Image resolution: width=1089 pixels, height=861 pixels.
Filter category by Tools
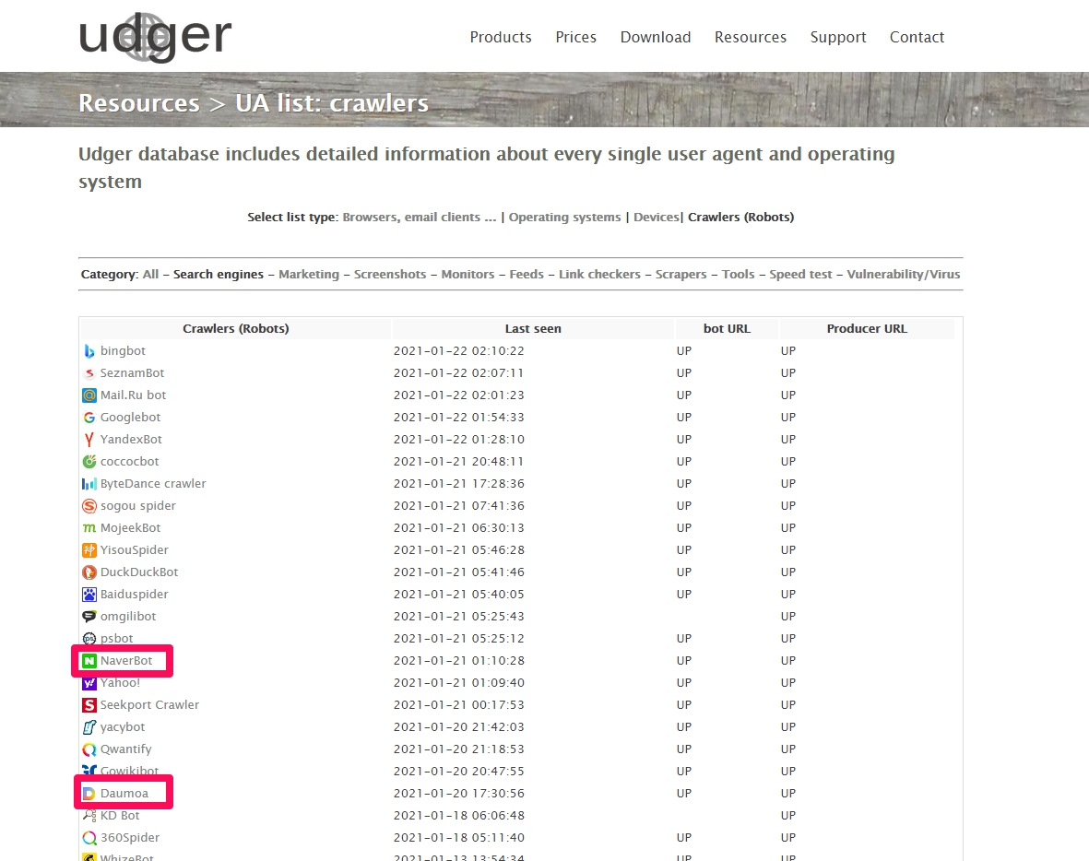click(739, 275)
